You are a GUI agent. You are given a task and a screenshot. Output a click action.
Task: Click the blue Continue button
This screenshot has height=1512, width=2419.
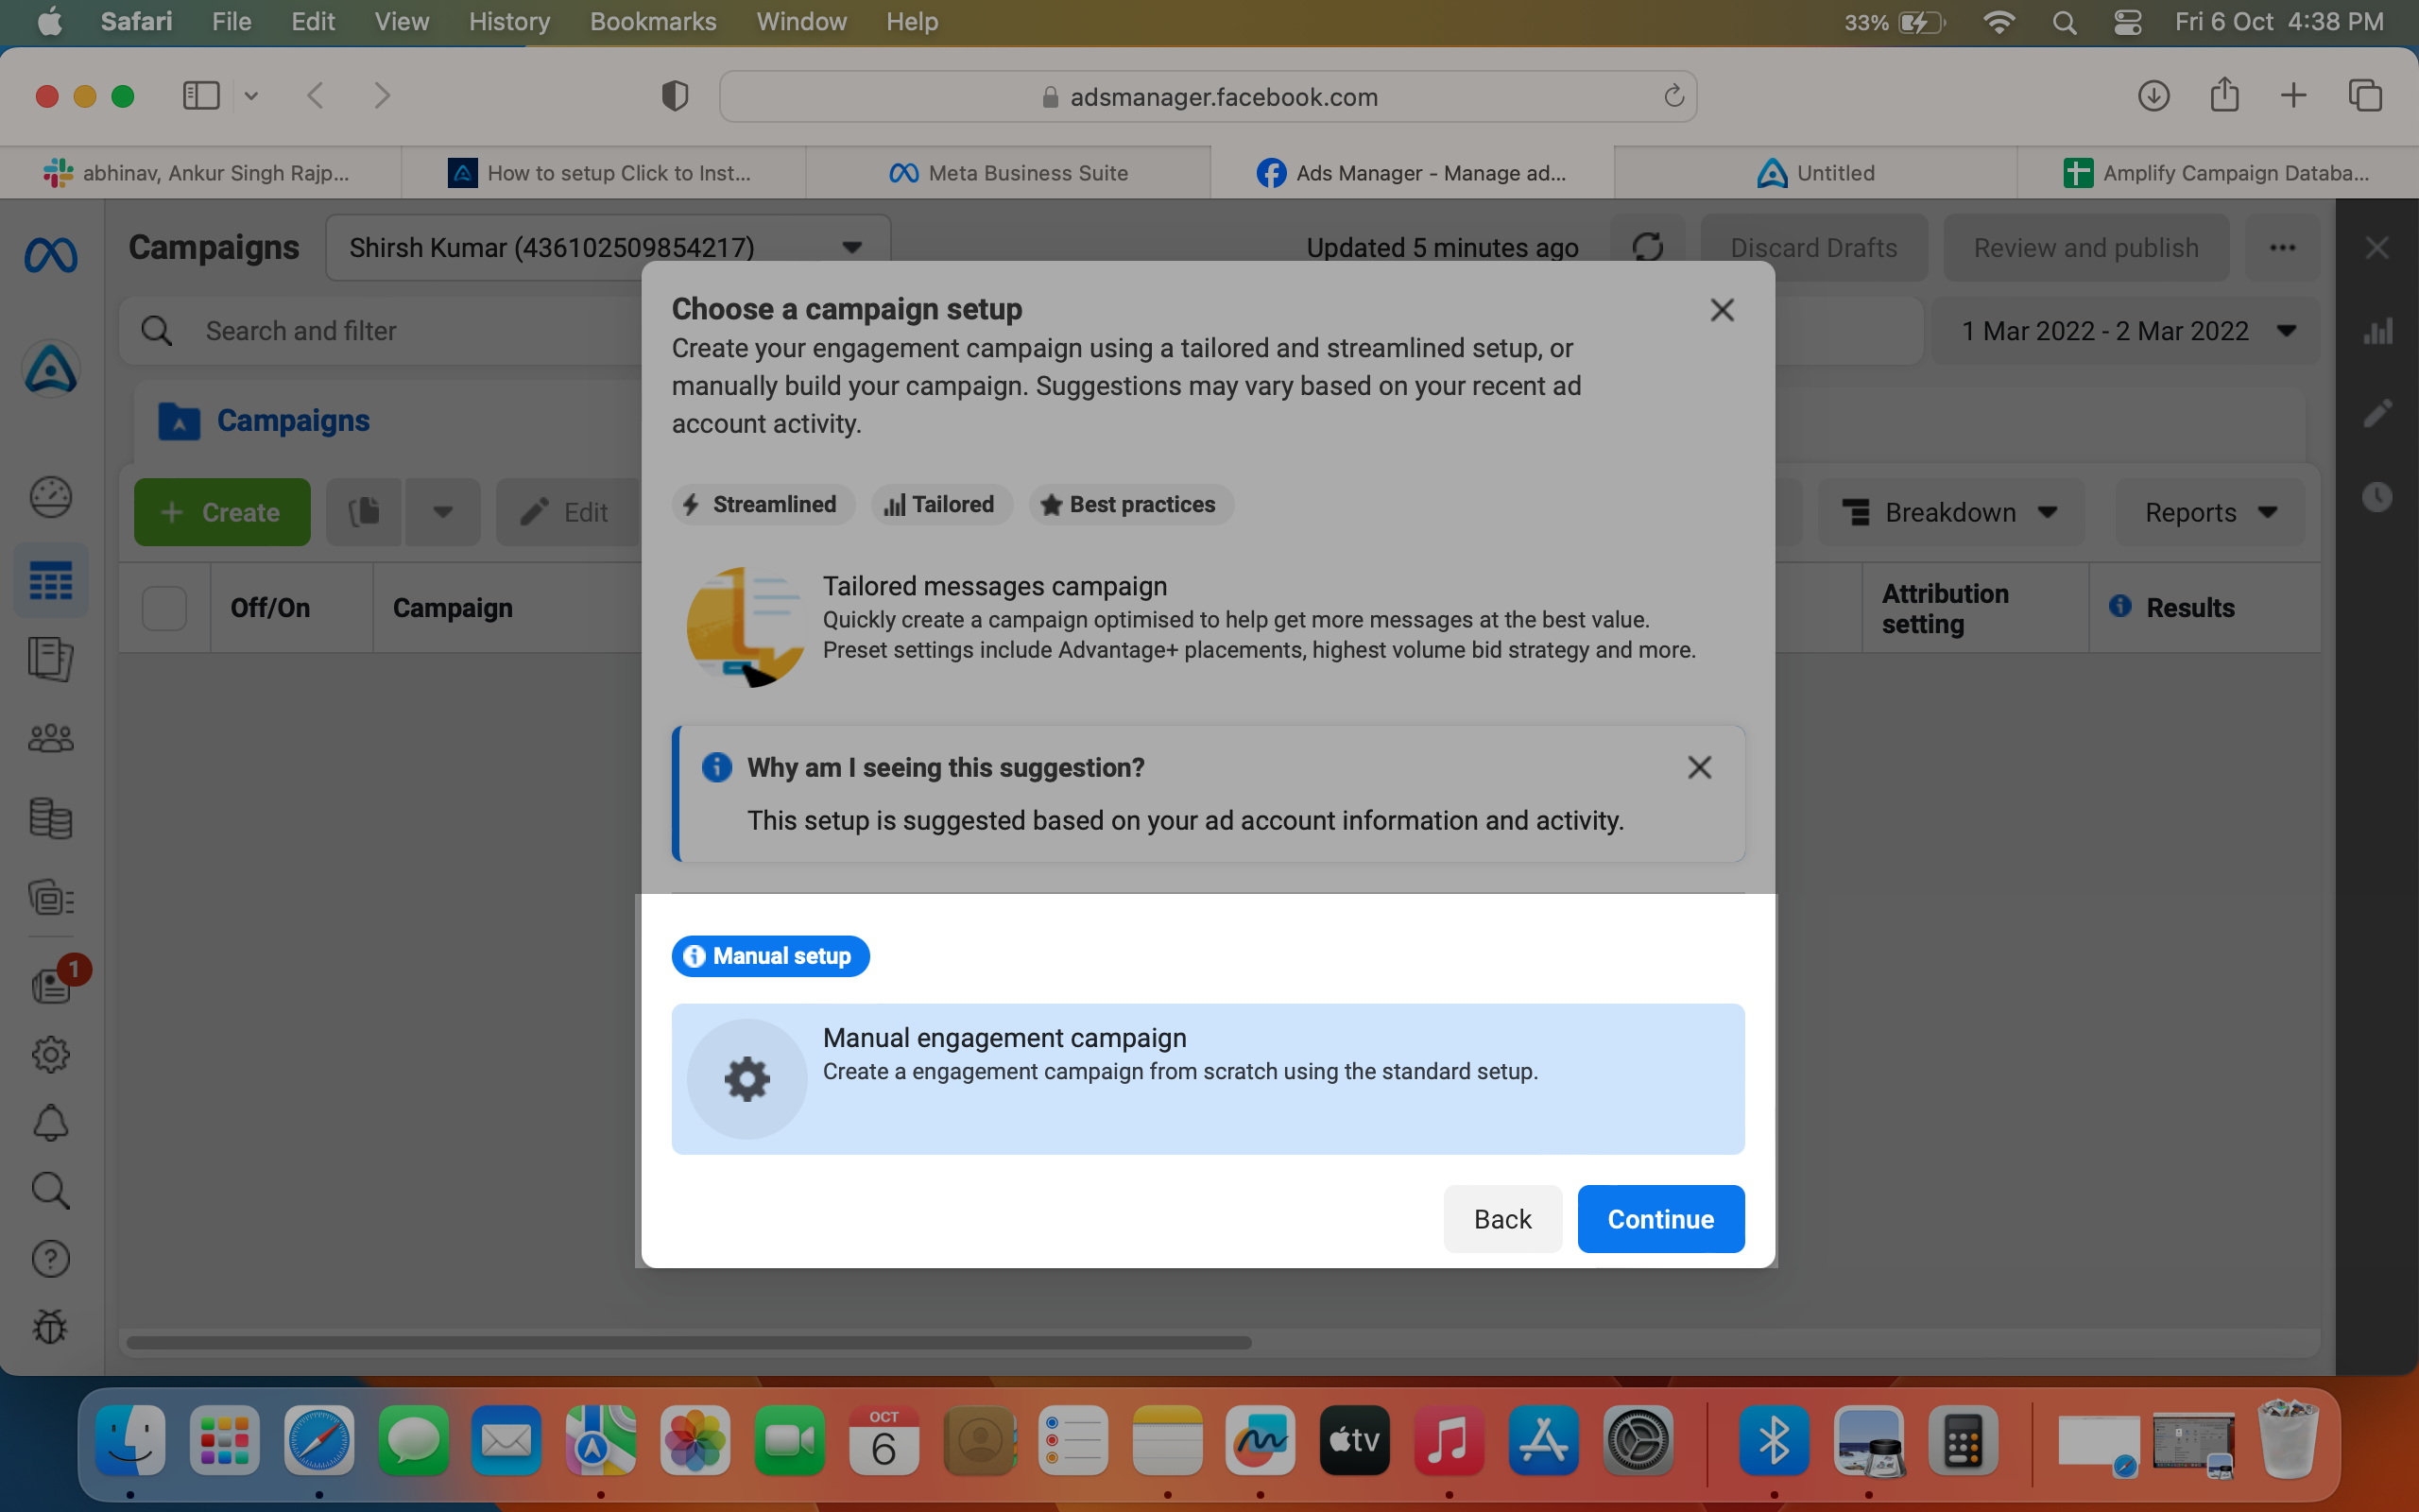click(1660, 1219)
